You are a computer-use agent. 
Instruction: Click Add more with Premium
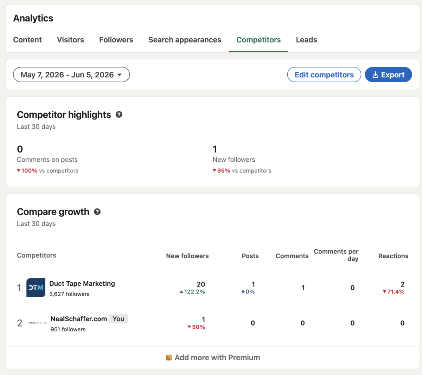click(213, 357)
